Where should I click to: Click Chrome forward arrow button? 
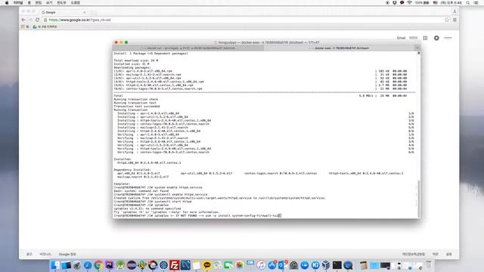coord(30,20)
